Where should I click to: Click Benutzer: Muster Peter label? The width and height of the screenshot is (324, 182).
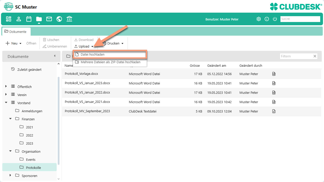[222, 19]
